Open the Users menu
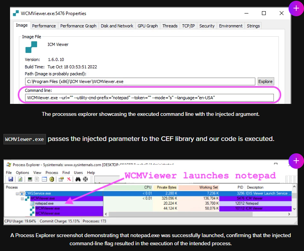 [78, 173]
